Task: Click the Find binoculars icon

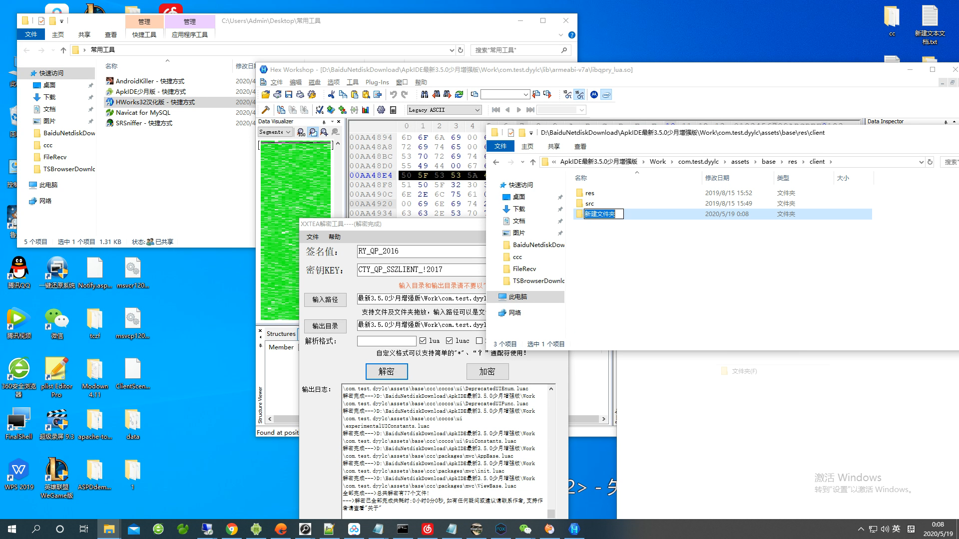Action: [x=425, y=95]
